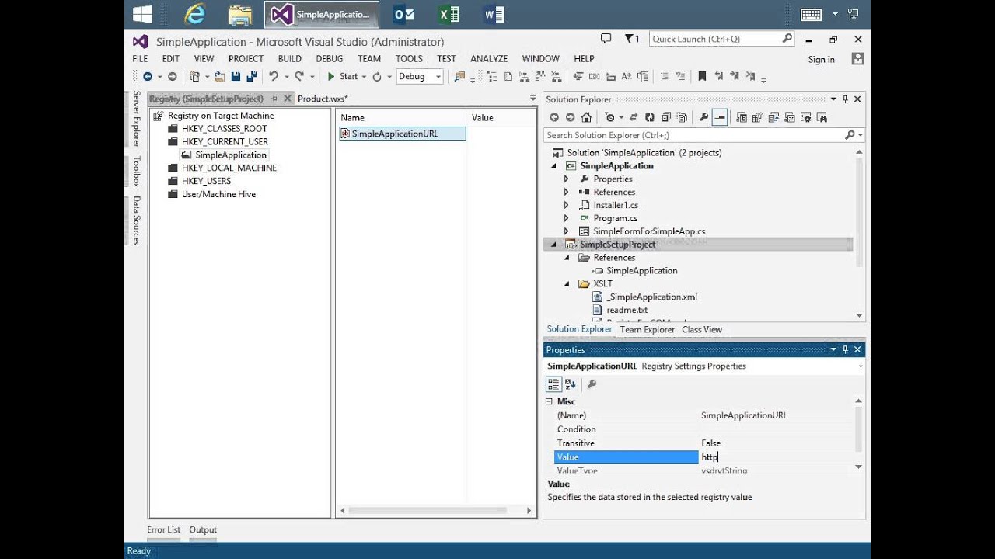Screen dimensions: 995x559
Task: Open the Toolbox side tab
Action: point(136,172)
